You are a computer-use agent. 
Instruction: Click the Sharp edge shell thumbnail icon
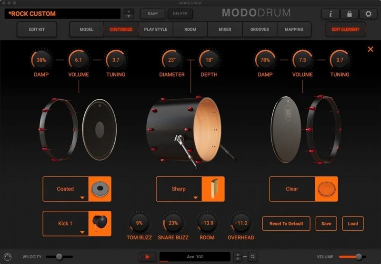213,189
